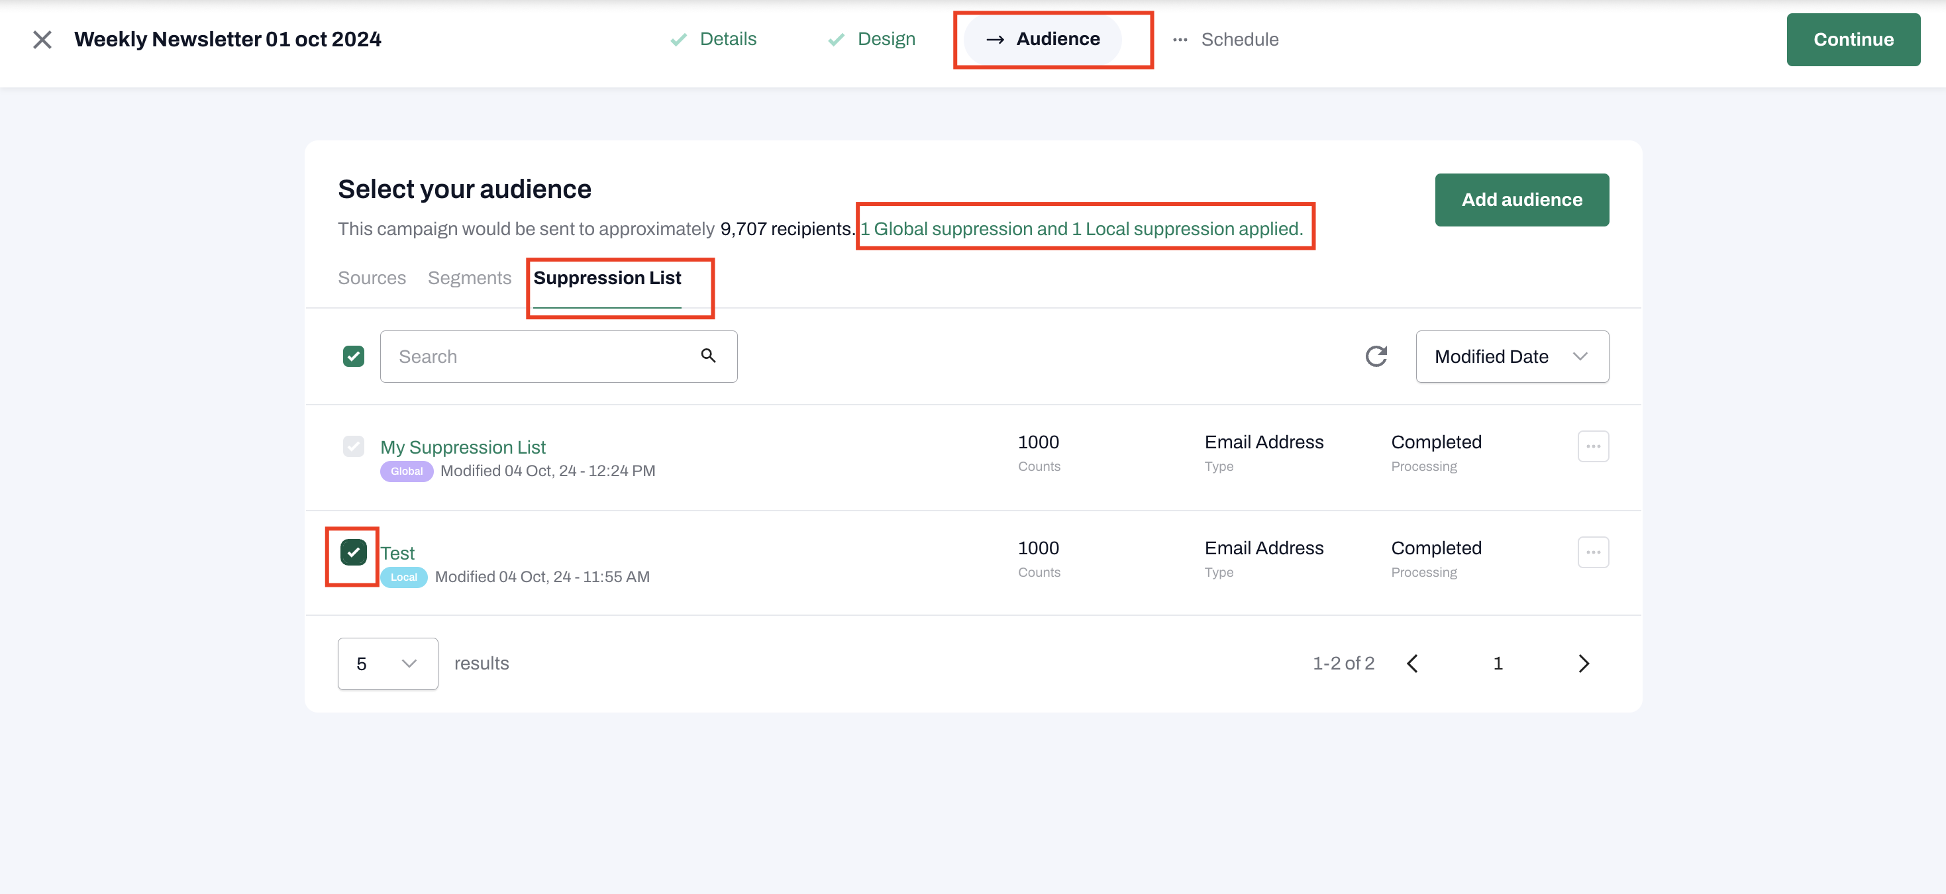Refresh the suppression list
The height and width of the screenshot is (894, 1946).
(x=1376, y=356)
